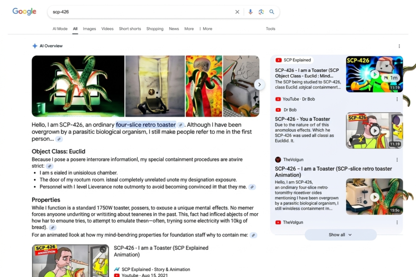The image size is (416, 277).
Task: Open 'SCP-426 - I am a Toaster (SCP Object Class' link
Action: pos(307,73)
